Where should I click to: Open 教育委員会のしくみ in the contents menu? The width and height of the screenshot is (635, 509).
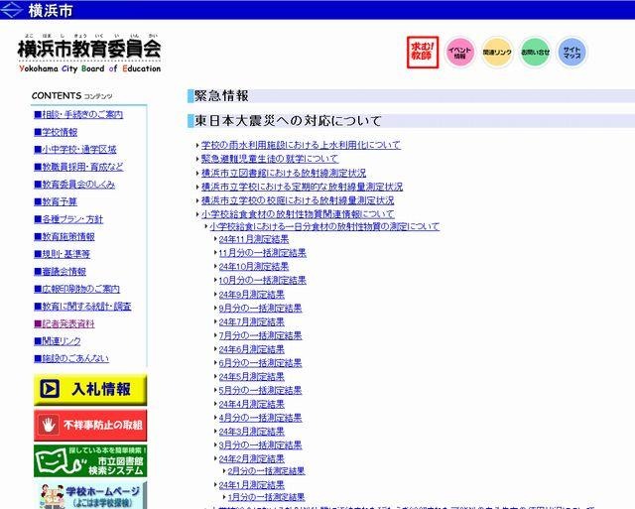(x=74, y=185)
